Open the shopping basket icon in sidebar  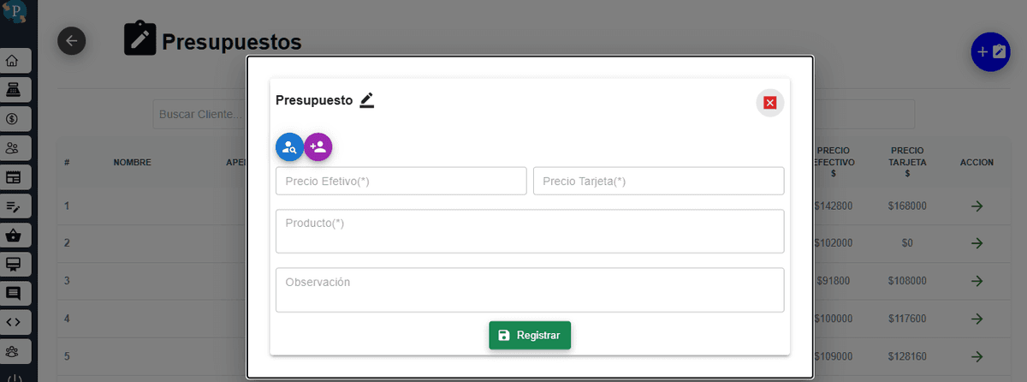[x=13, y=235]
